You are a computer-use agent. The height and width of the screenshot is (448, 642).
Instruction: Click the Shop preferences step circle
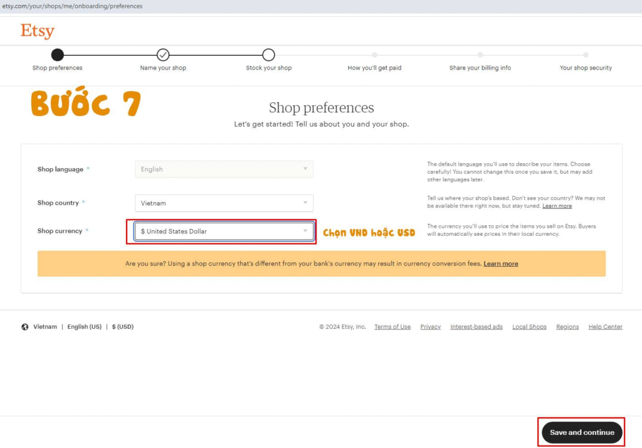click(57, 55)
